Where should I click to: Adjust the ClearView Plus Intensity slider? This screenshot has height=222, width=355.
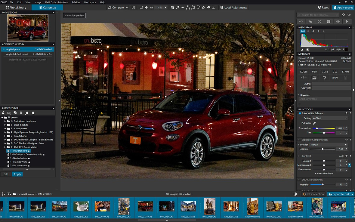[x=323, y=184]
